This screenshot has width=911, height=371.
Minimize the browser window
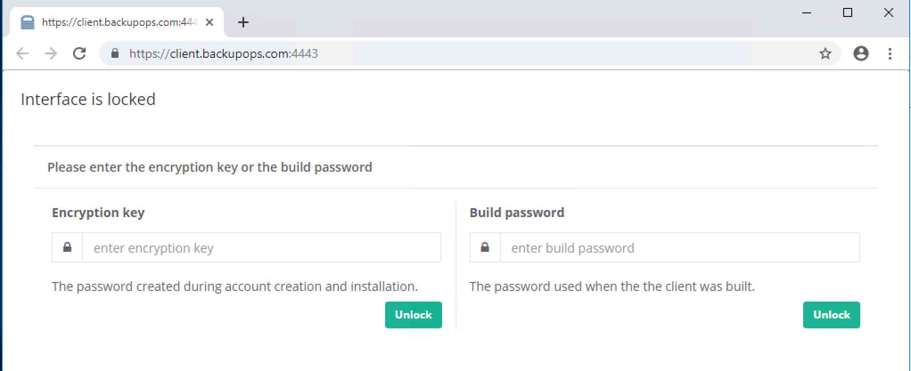[x=806, y=13]
